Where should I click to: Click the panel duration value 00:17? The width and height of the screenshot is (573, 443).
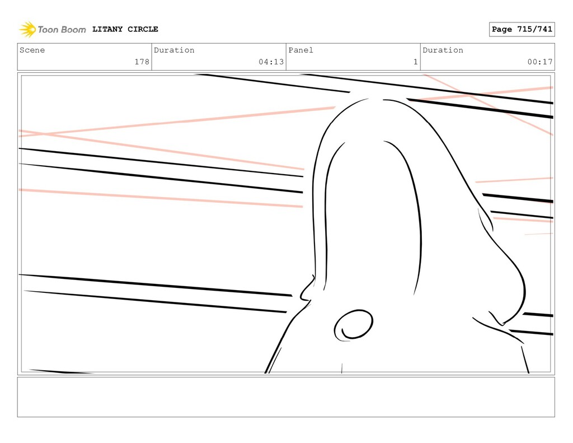(540, 62)
